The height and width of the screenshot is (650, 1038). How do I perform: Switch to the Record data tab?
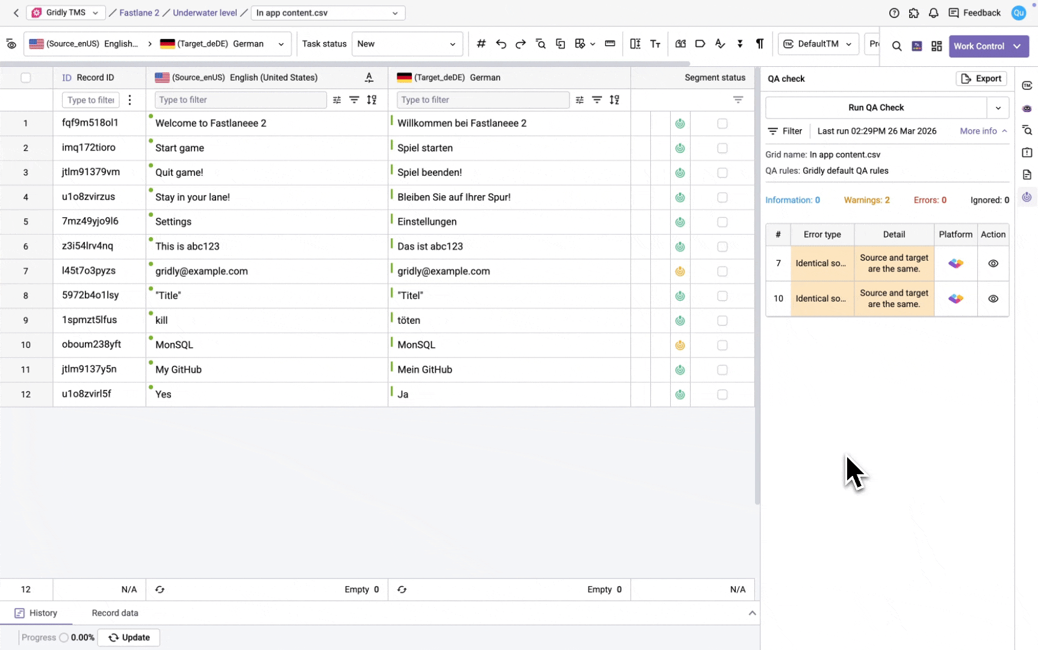coord(114,613)
